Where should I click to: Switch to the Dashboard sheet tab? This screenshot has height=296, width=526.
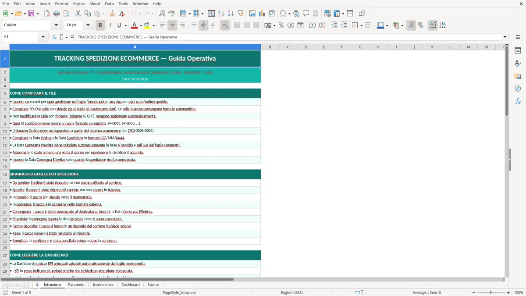point(131,285)
